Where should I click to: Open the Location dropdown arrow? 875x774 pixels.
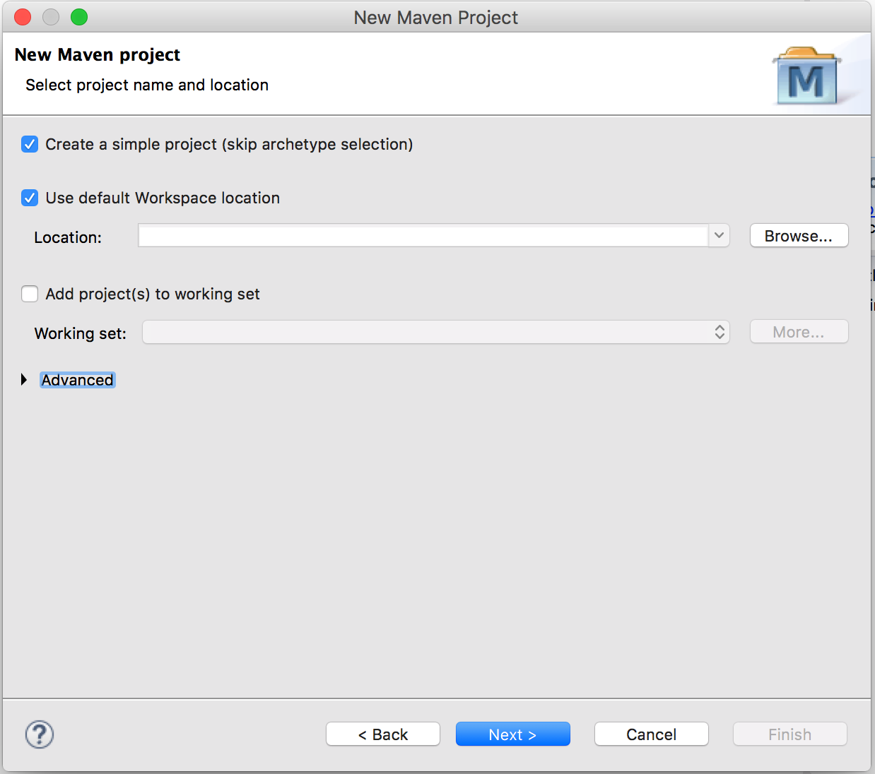pyautogui.click(x=719, y=236)
